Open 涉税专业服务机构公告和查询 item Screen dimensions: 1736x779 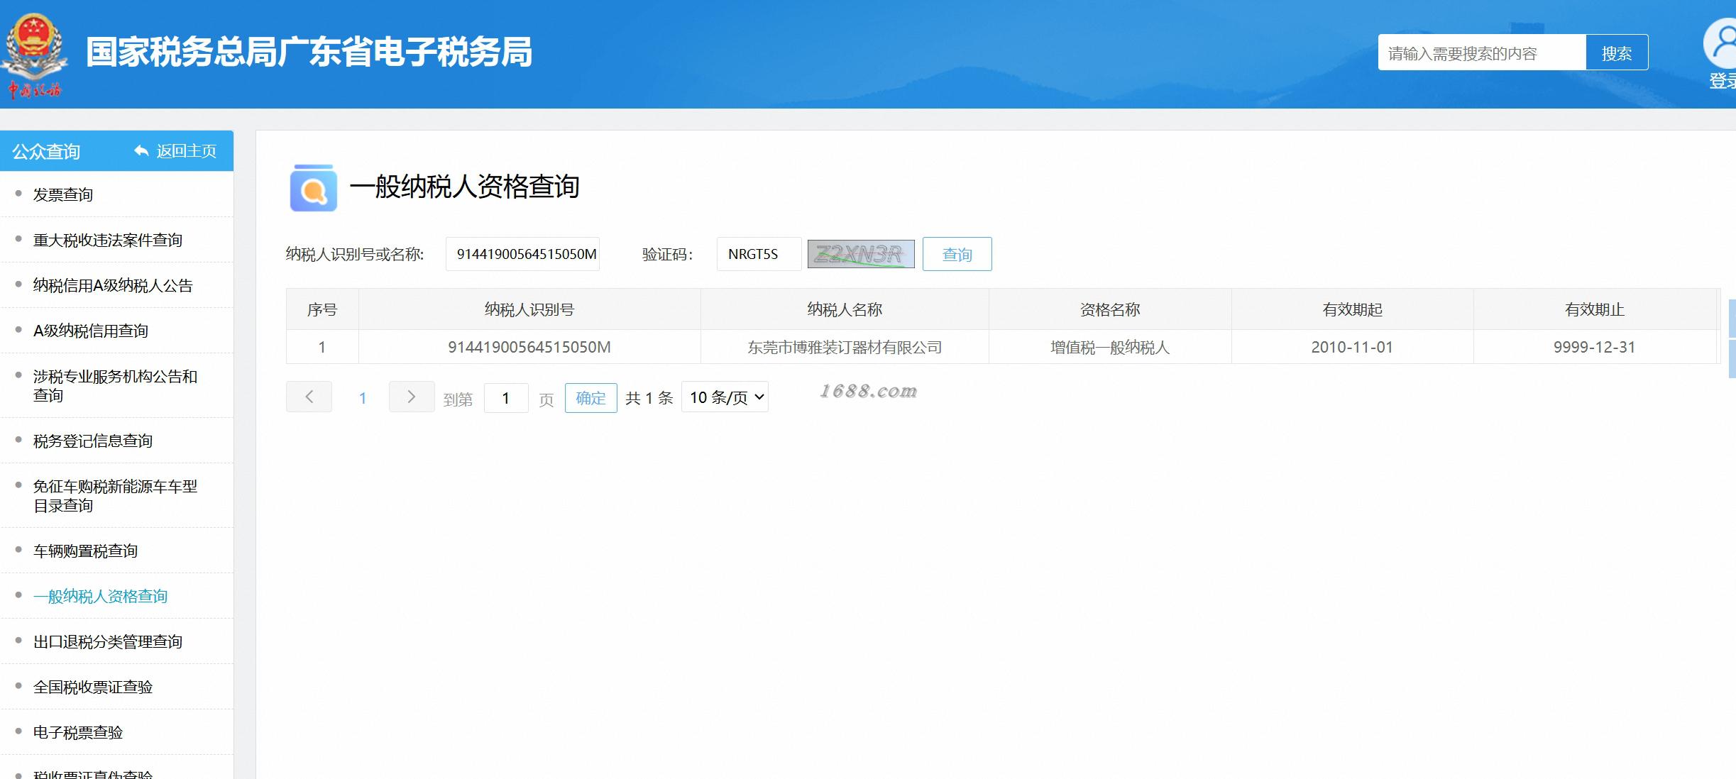point(115,386)
